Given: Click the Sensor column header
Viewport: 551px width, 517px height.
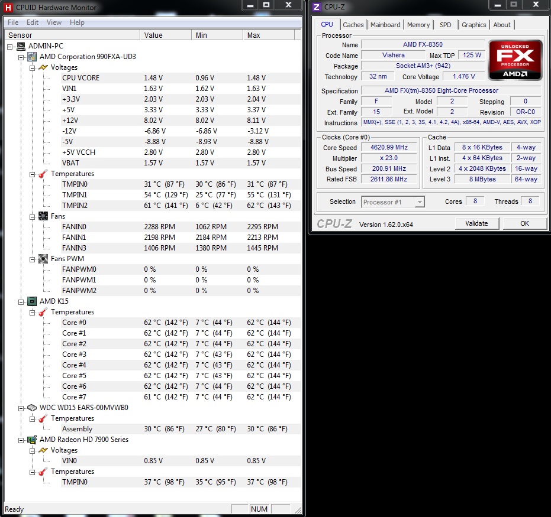Looking at the screenshot, I should (x=73, y=35).
